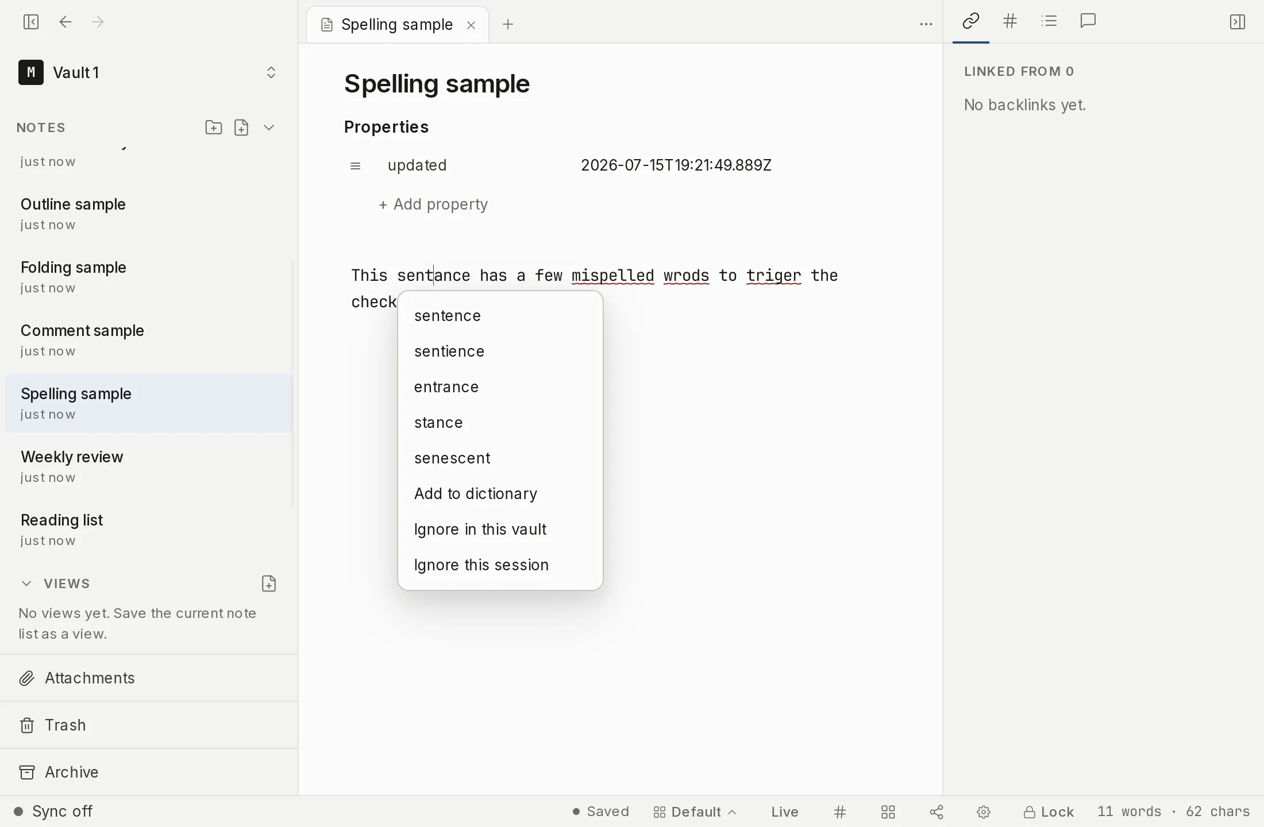Switch to the outline panel tab

1049,22
